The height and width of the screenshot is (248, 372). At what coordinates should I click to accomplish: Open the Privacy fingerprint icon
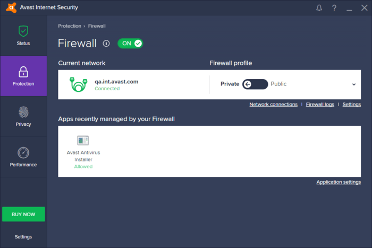click(23, 112)
